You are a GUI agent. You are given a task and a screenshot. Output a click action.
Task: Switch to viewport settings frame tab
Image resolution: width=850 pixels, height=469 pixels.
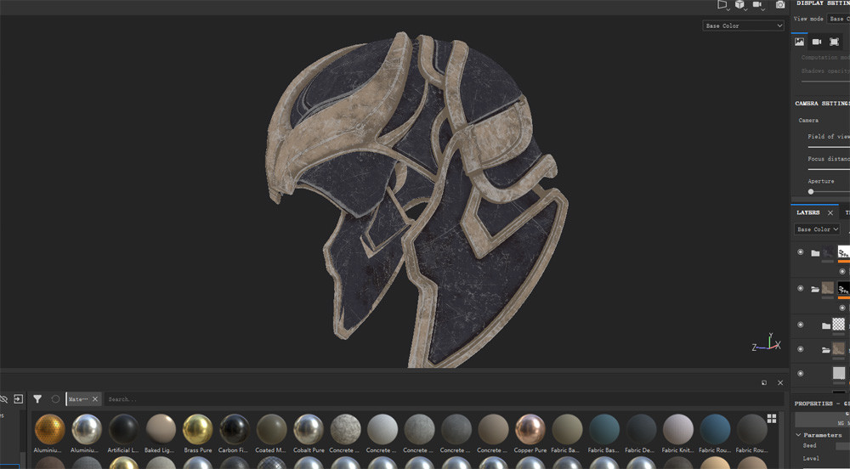tap(835, 42)
